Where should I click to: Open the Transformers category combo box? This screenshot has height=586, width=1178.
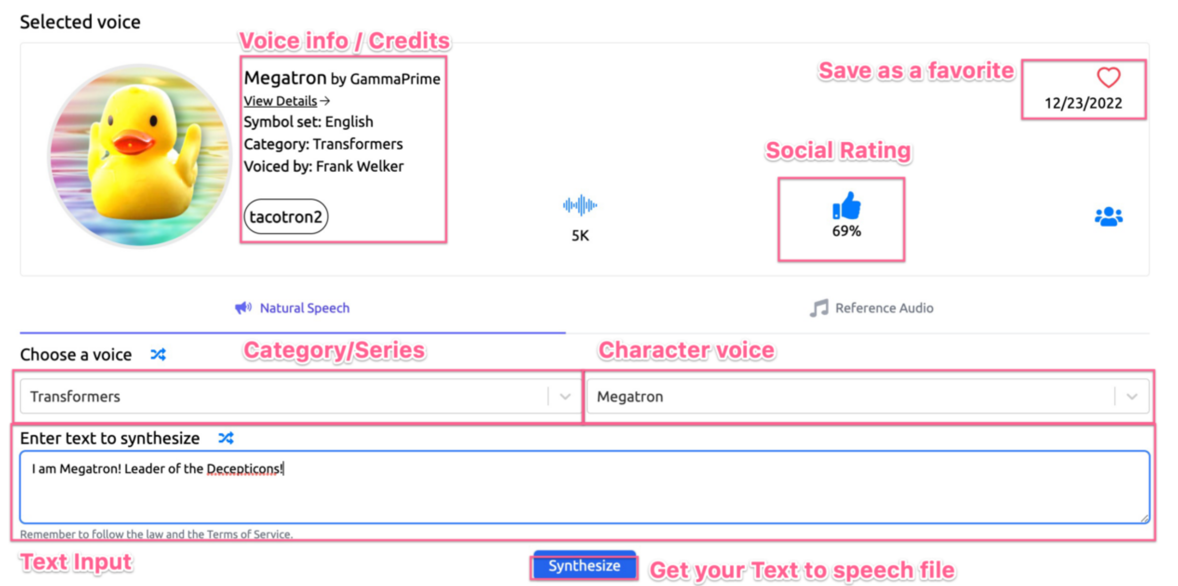pyautogui.click(x=283, y=397)
